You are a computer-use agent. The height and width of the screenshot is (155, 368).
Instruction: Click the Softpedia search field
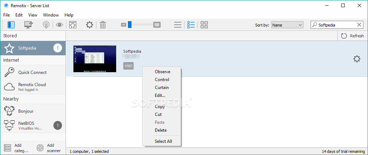coord(337,25)
